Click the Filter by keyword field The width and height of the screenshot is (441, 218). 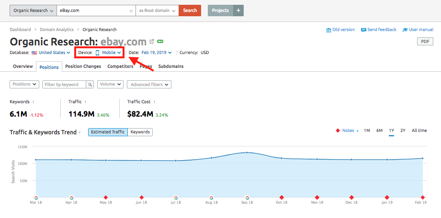point(64,84)
